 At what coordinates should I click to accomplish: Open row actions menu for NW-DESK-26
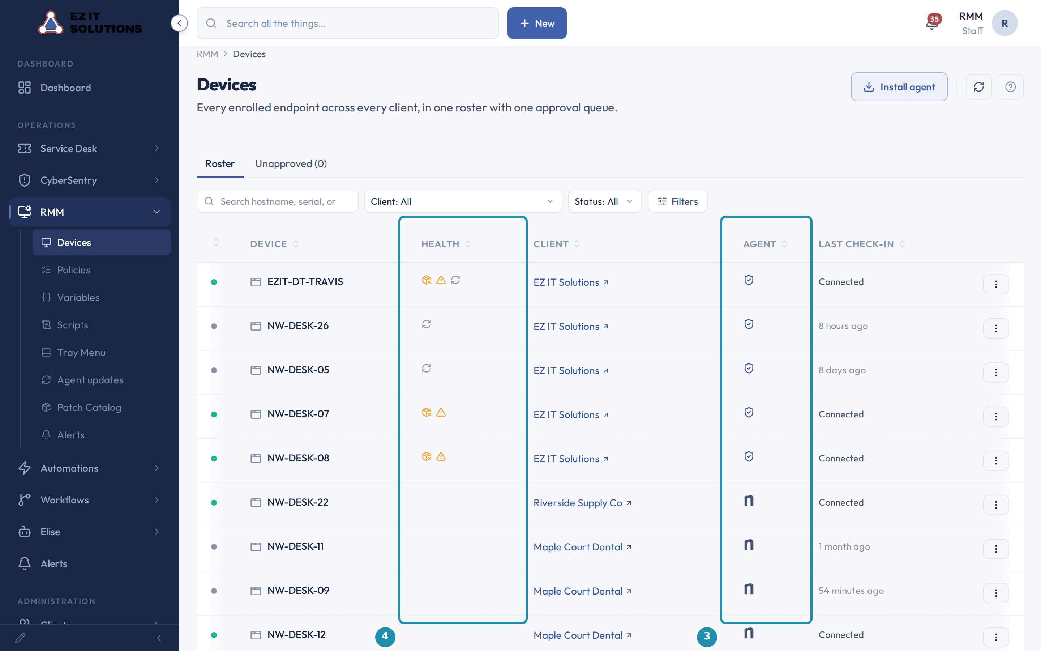996,328
